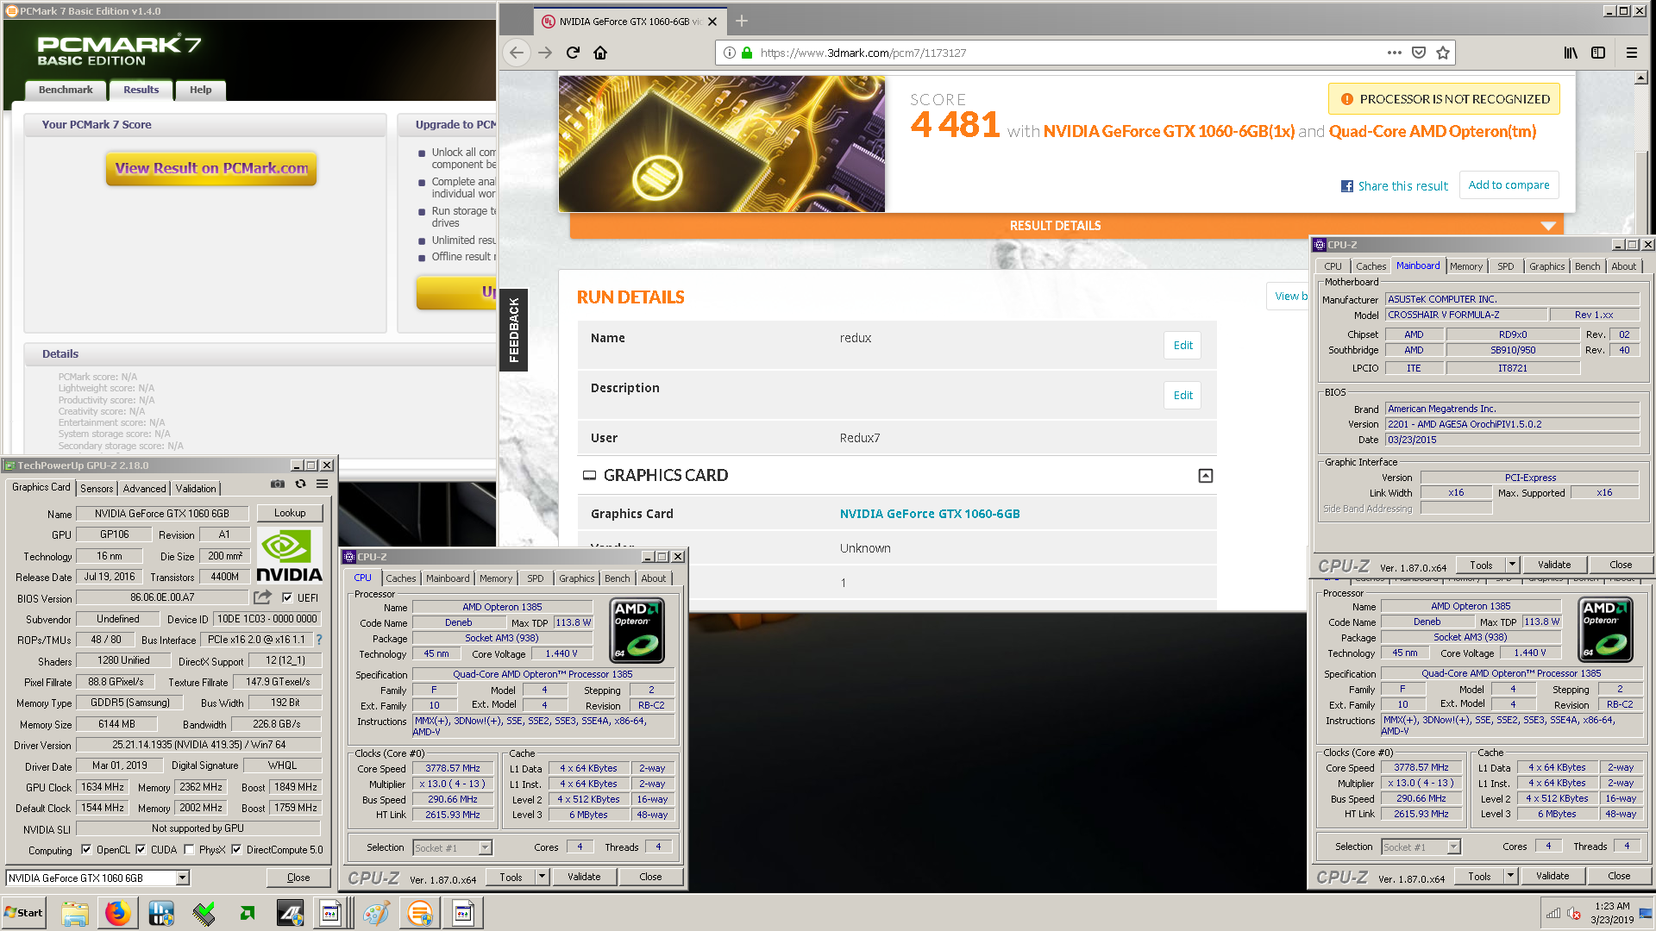Click the Processor Is Not Recognized warning
The image size is (1656, 931).
click(1444, 99)
